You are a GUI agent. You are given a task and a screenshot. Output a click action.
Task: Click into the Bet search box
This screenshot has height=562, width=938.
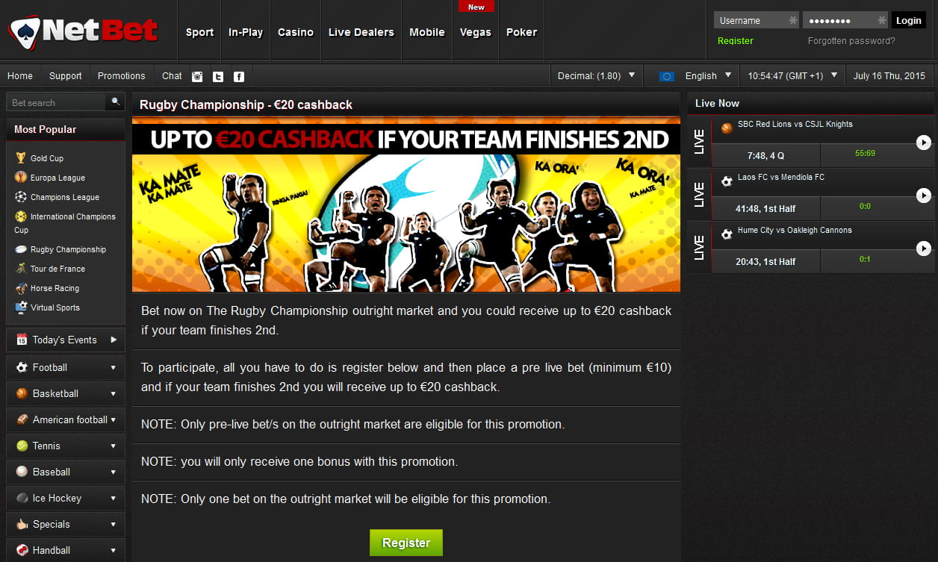coord(57,102)
